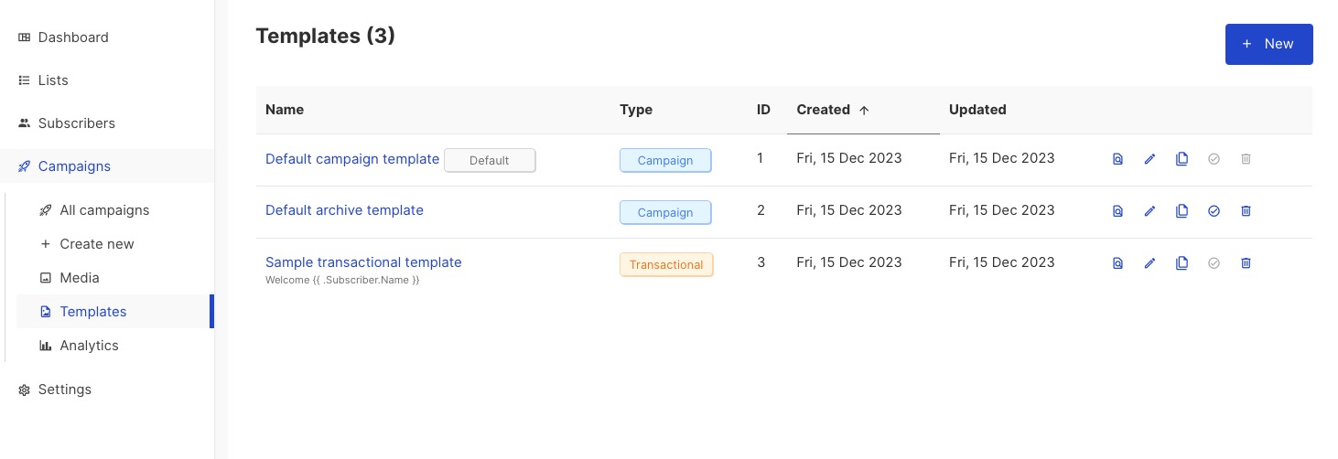
Task: Preview the Default campaign template
Action: tap(1117, 159)
